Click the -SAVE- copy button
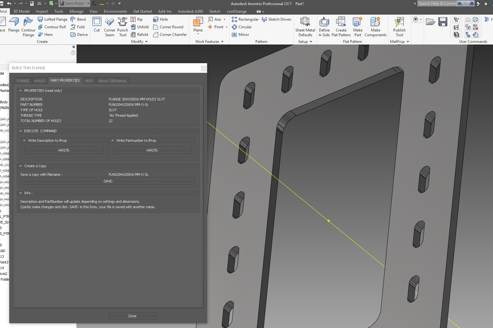The image size is (493, 328). 108,181
